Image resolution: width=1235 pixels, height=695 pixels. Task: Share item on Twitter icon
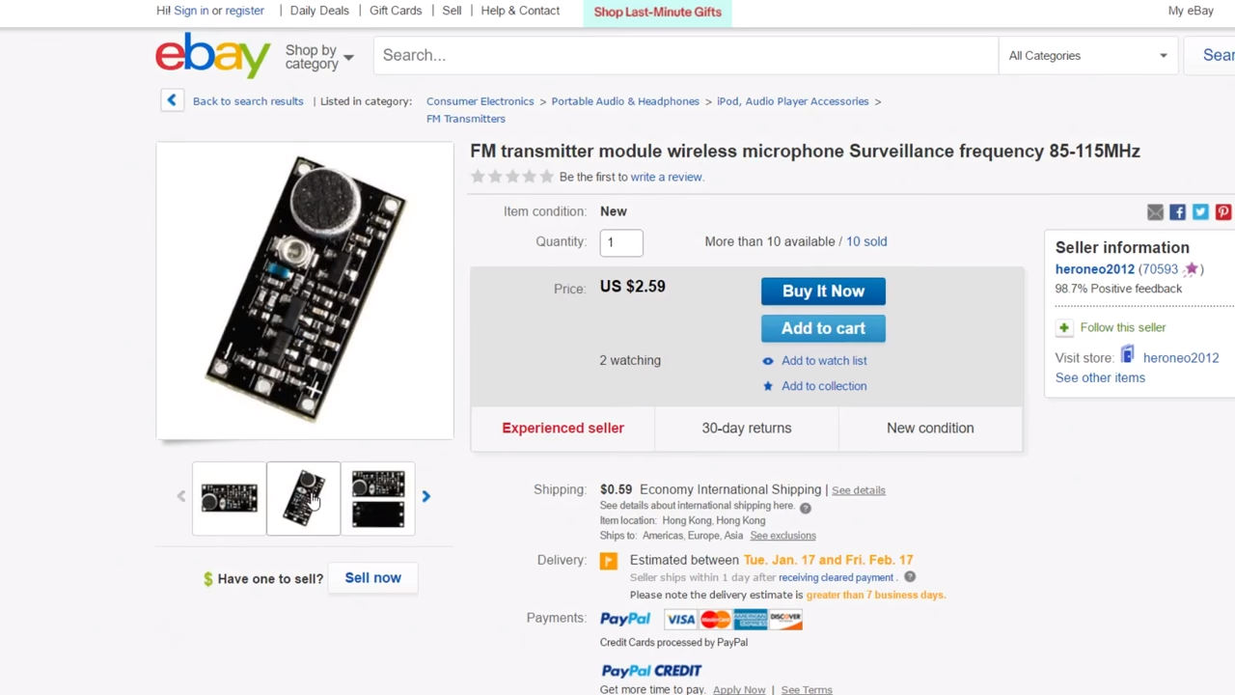point(1200,211)
